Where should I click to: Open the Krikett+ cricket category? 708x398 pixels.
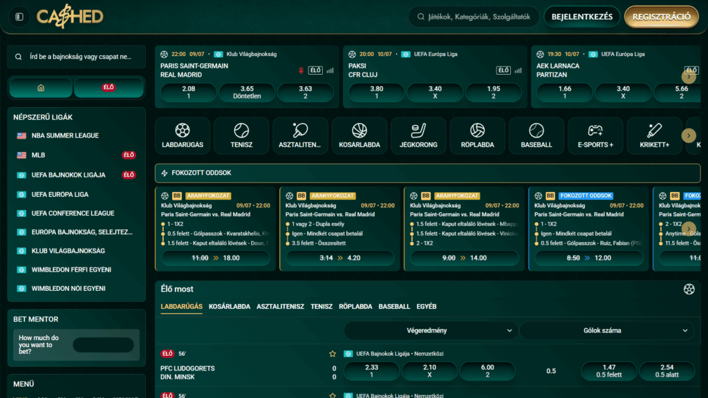(654, 136)
